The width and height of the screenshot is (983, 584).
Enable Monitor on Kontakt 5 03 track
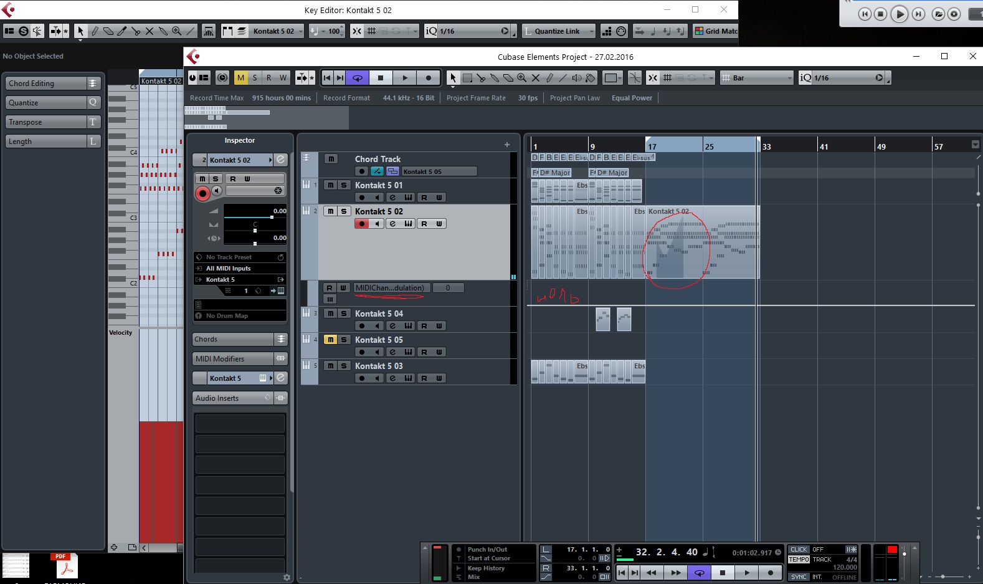(377, 378)
